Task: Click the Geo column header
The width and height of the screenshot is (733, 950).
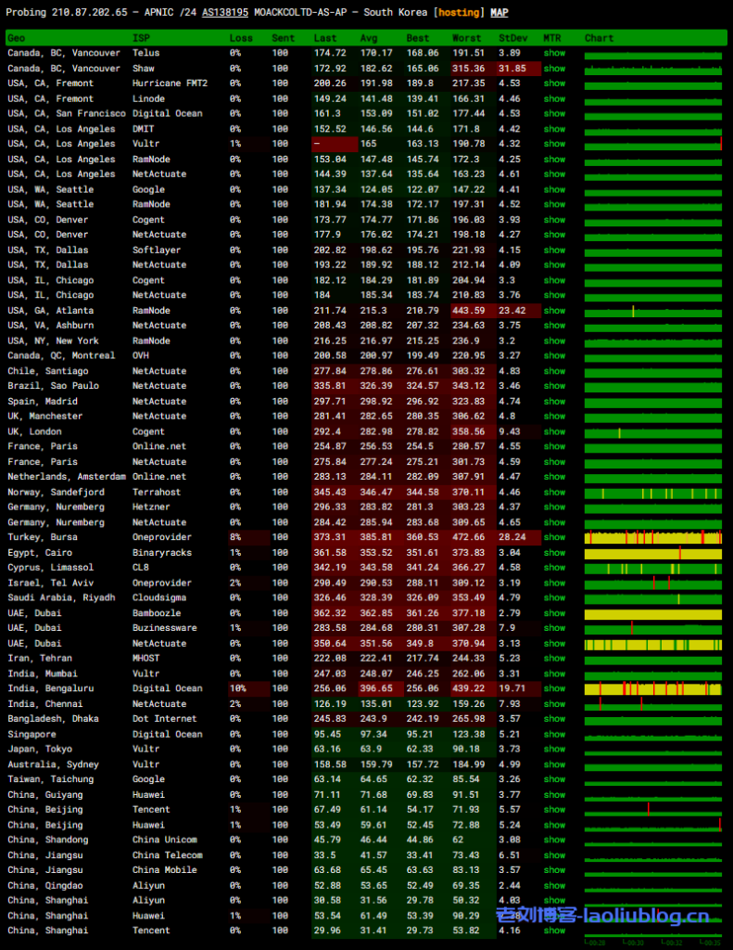Action: coord(17,38)
